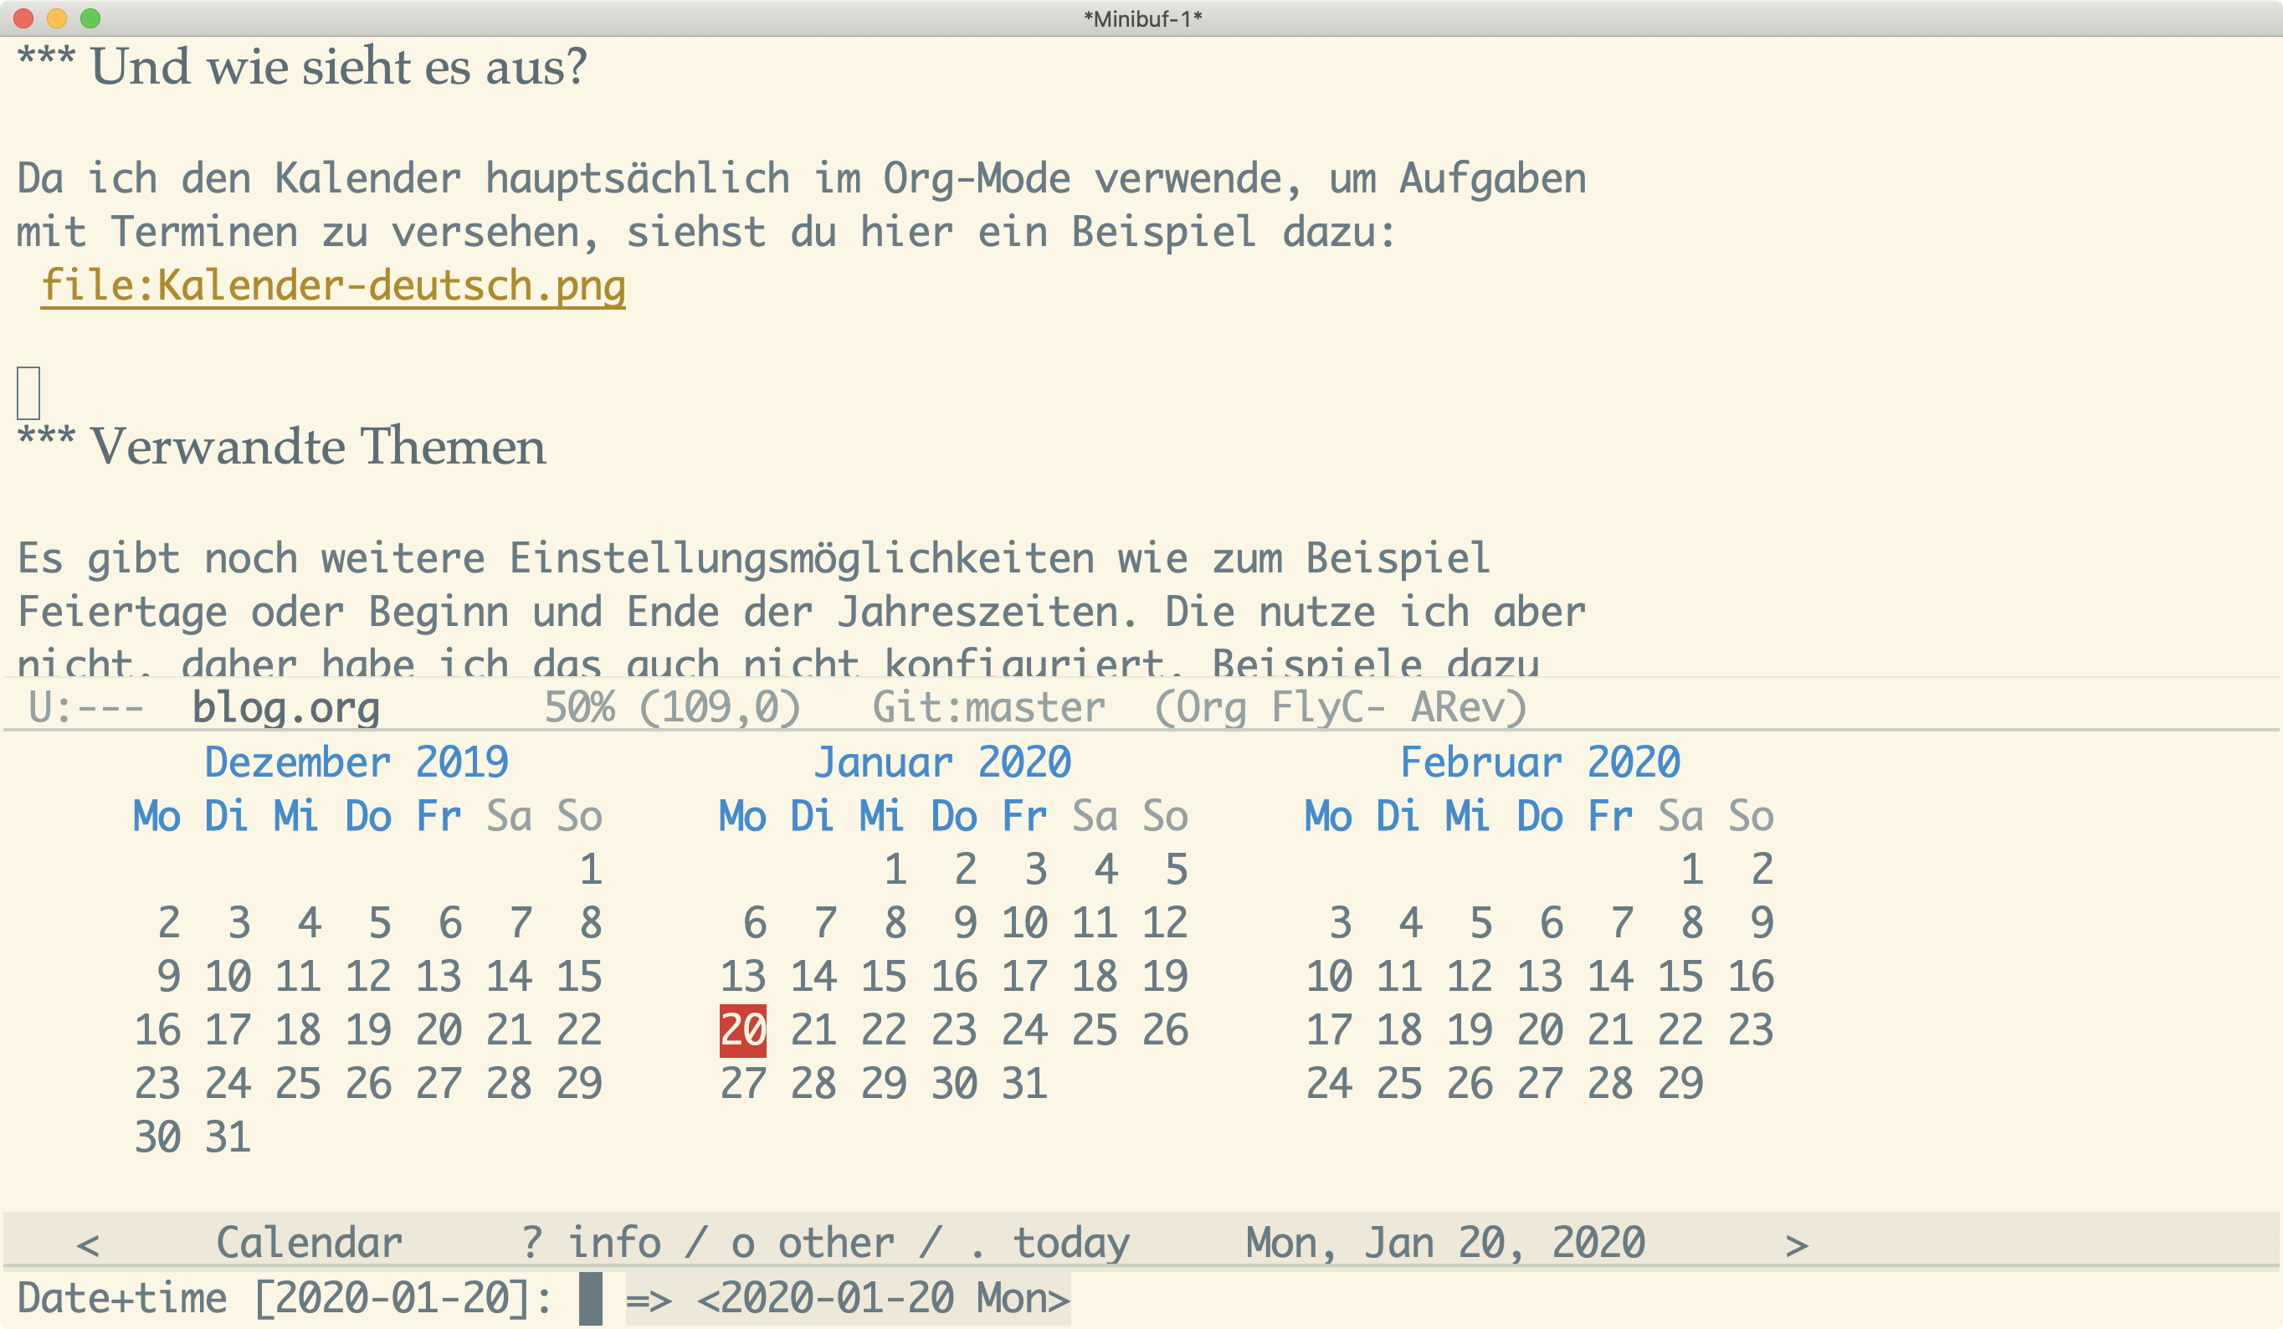Click the 'today' button in calendar bar

point(1071,1243)
